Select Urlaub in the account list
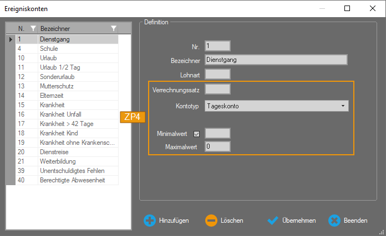The image size is (386, 236). tap(50, 58)
